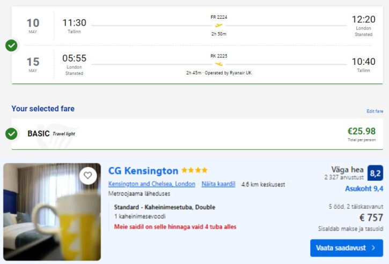This screenshot has height=264, width=389.
Task: Click the €25.98 total price
Action: (x=361, y=131)
